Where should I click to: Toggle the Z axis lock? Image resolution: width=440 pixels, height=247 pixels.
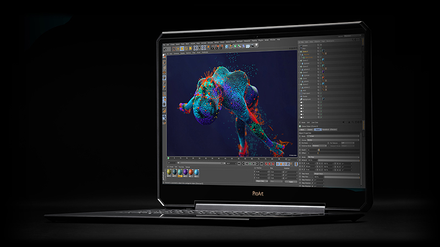tap(204, 48)
